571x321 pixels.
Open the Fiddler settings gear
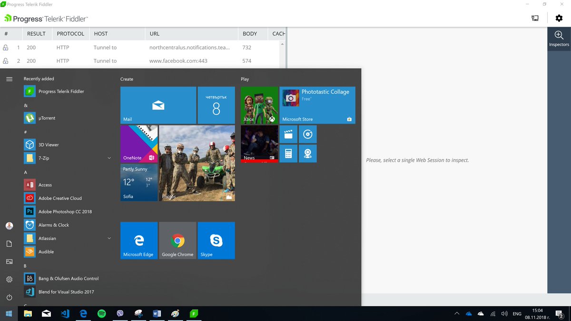click(559, 18)
